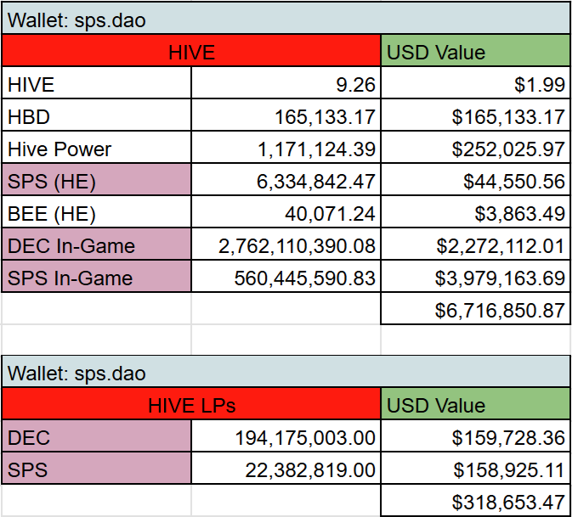Select the top 'Wallet: sps.dao' header cell
The image size is (572, 517).
(x=286, y=19)
